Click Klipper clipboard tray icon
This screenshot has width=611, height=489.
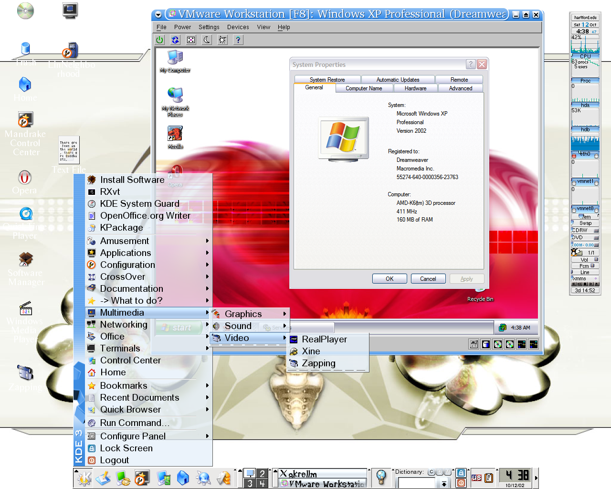click(488, 478)
